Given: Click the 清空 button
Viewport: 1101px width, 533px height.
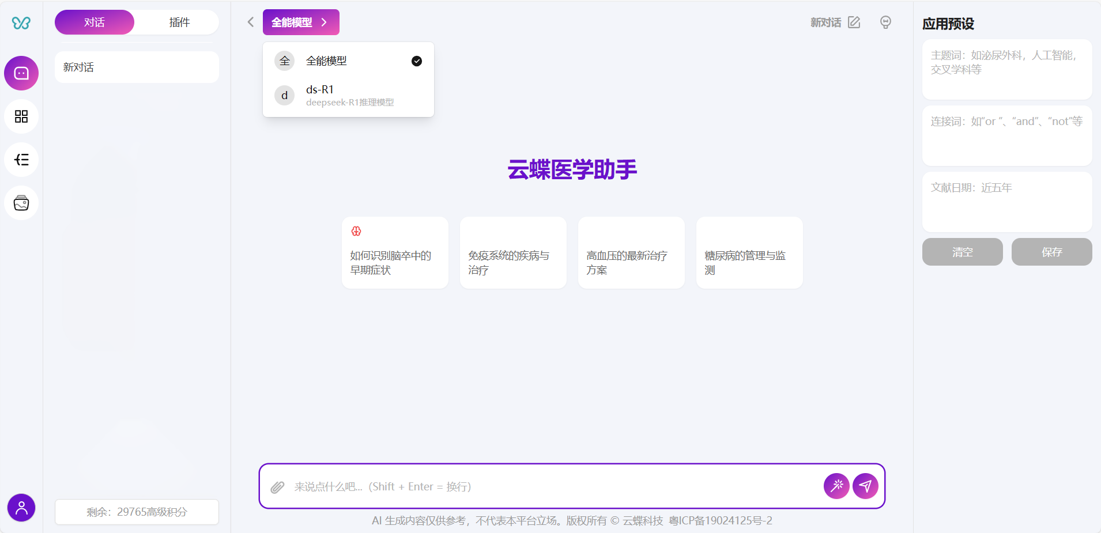Looking at the screenshot, I should click(962, 252).
